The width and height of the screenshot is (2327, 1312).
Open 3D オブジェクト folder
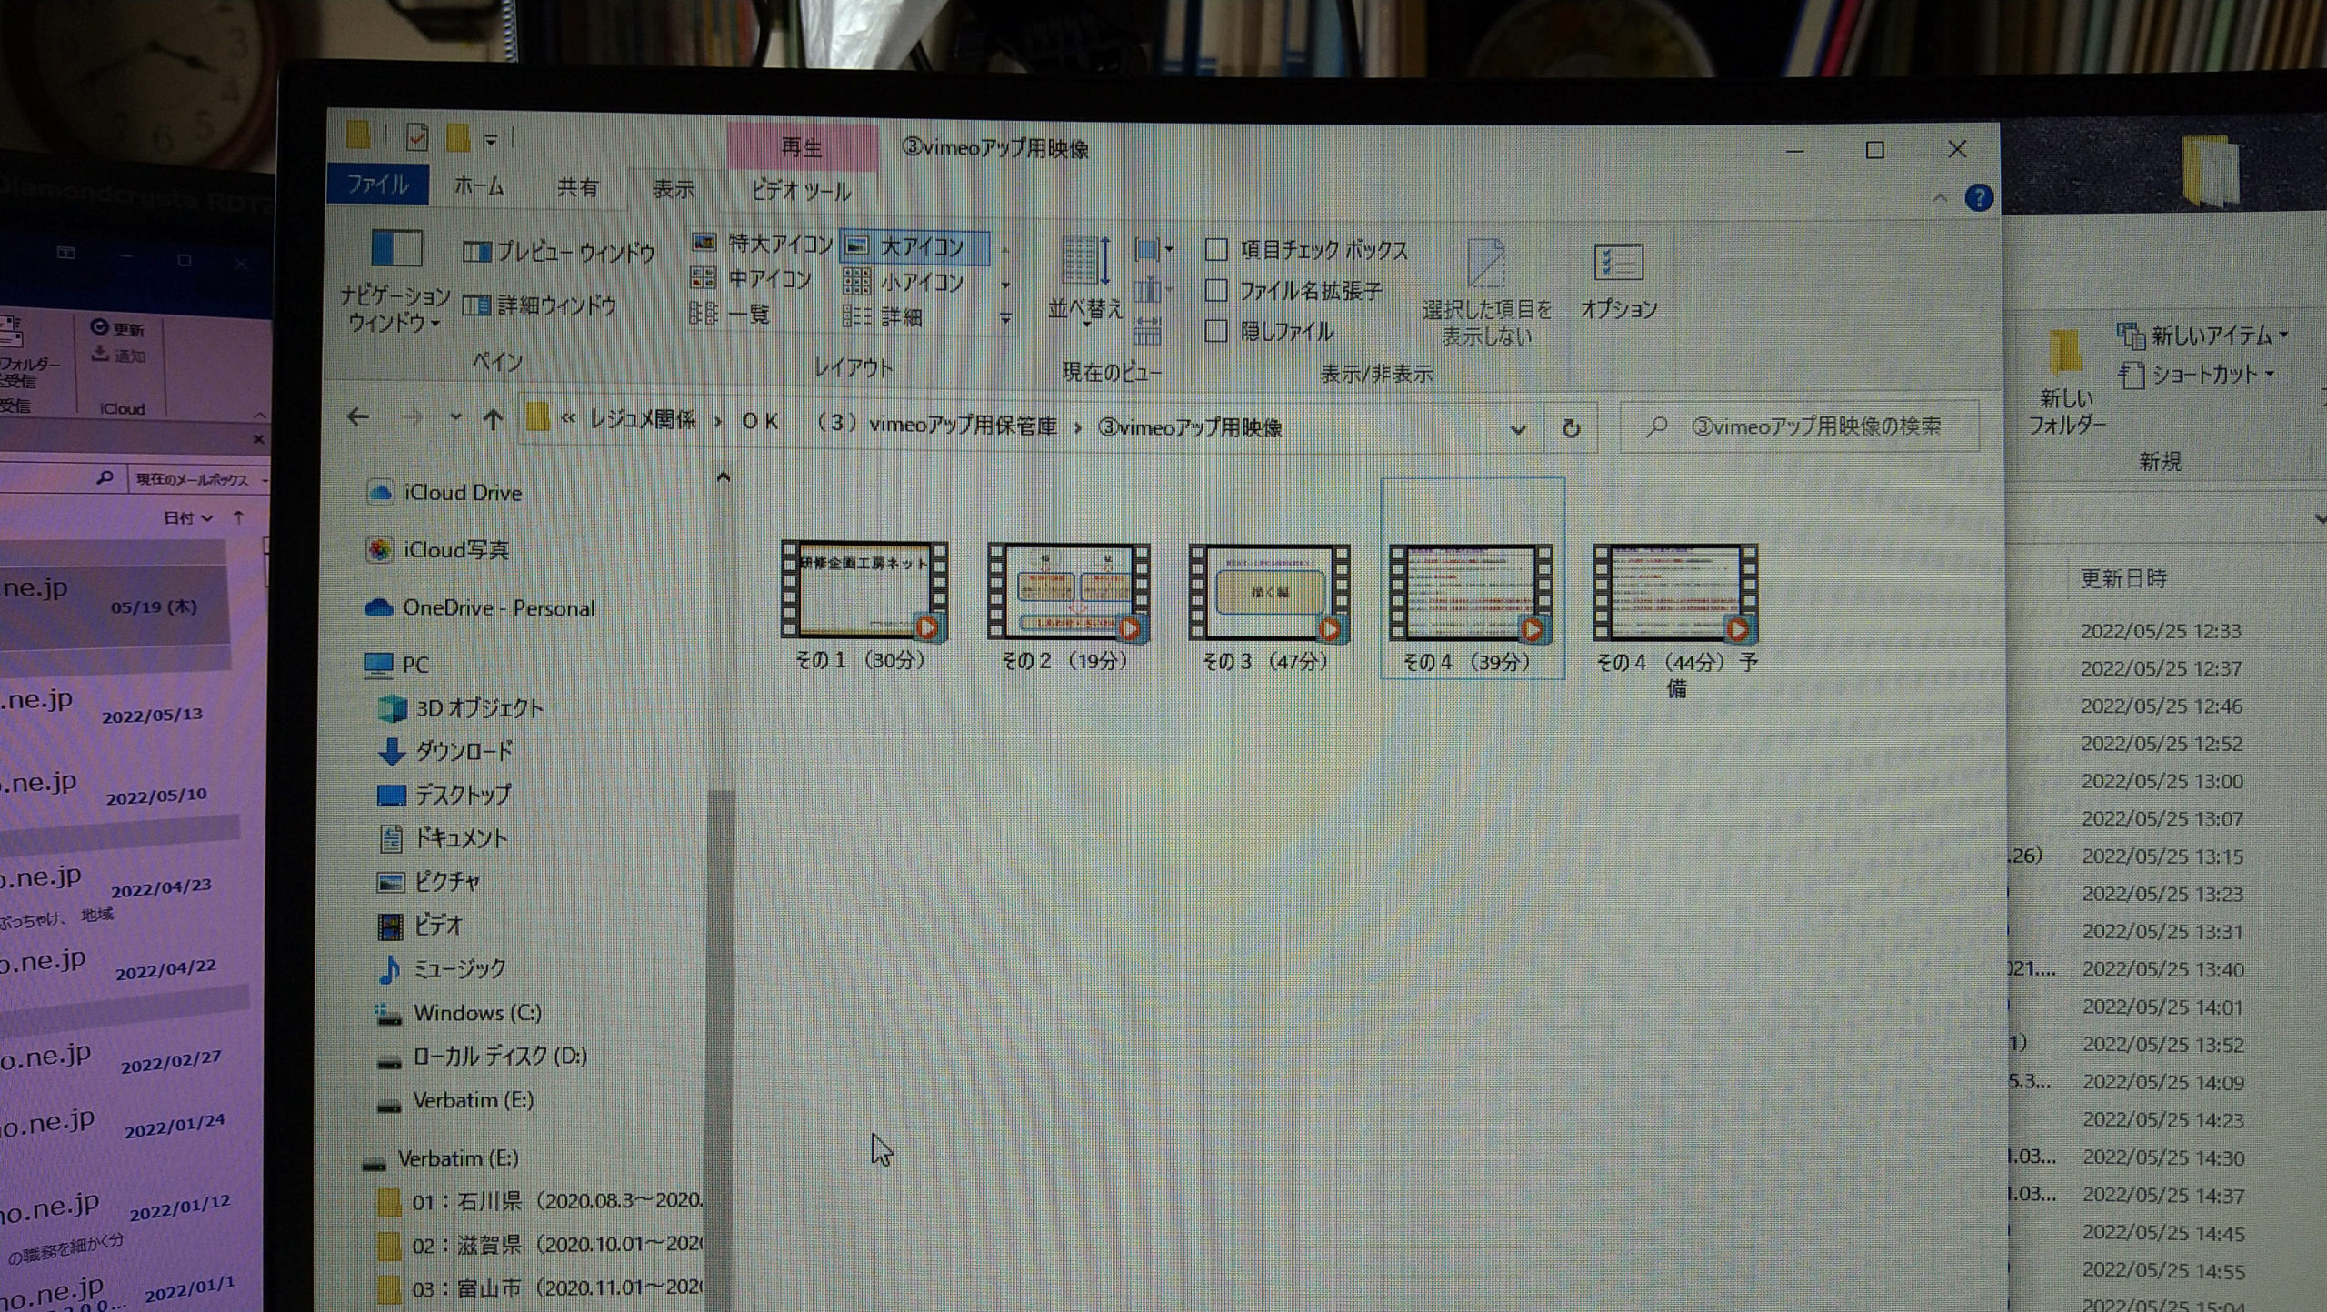pos(460,708)
